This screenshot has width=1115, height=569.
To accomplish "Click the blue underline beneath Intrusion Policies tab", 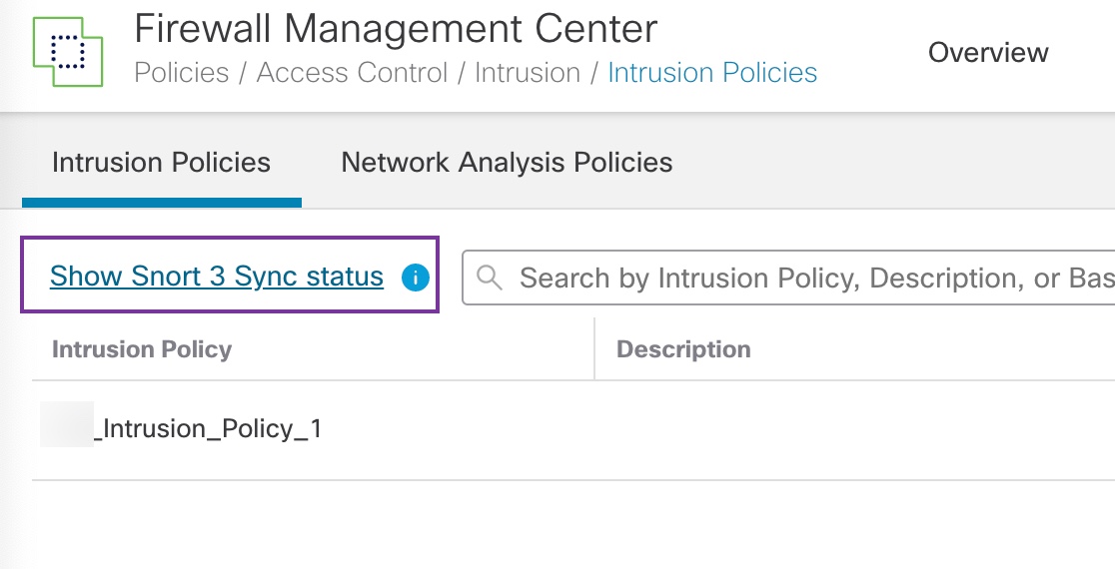I will point(161,203).
